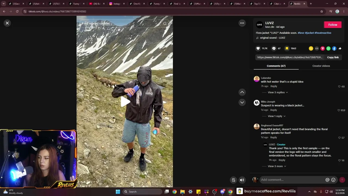Viewport: 348px width, 196px height.
Task: Save video with the yellow bookmark icon
Action: [x=287, y=48]
